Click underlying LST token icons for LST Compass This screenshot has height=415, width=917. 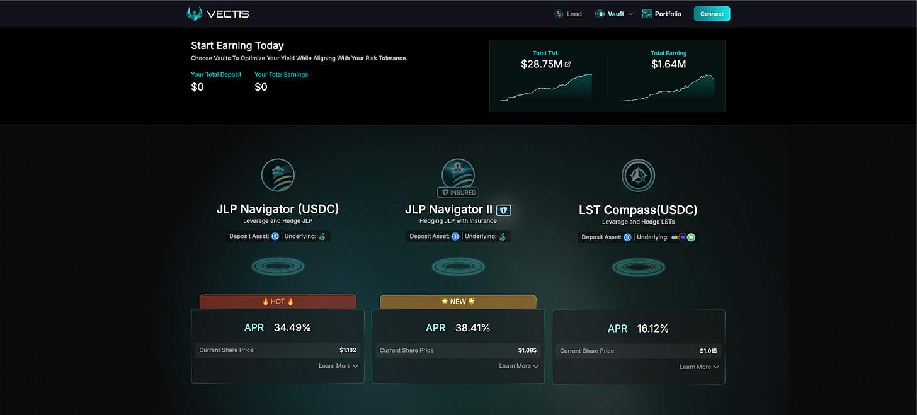pos(683,237)
